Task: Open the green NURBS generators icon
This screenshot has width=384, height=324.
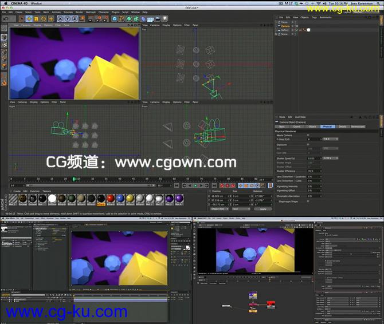Action: click(129, 19)
